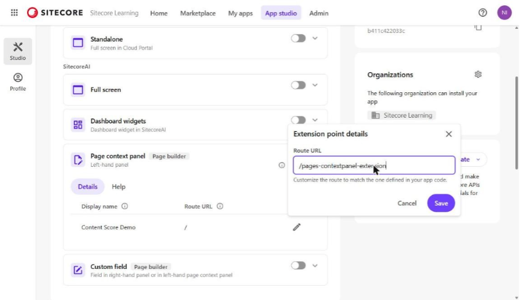This screenshot has width=520, height=300.
Task: Click the Standalone extension icon
Action: [x=78, y=43]
